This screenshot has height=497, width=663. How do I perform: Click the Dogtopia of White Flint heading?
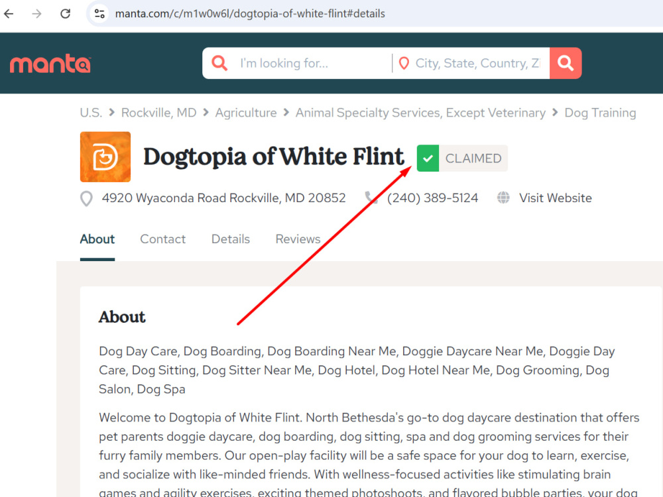(274, 157)
